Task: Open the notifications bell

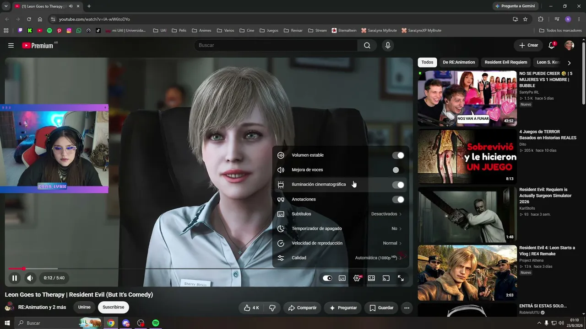Action: [x=552, y=45]
